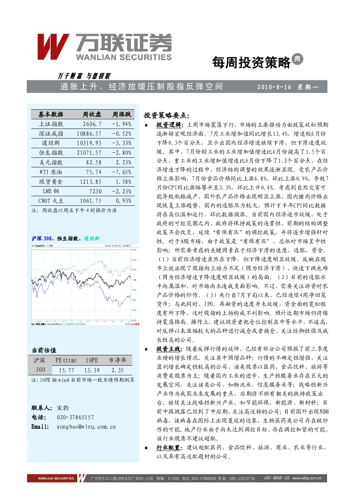Select the 道琼斯 row label
This screenshot has width=355, height=503.
point(51,143)
